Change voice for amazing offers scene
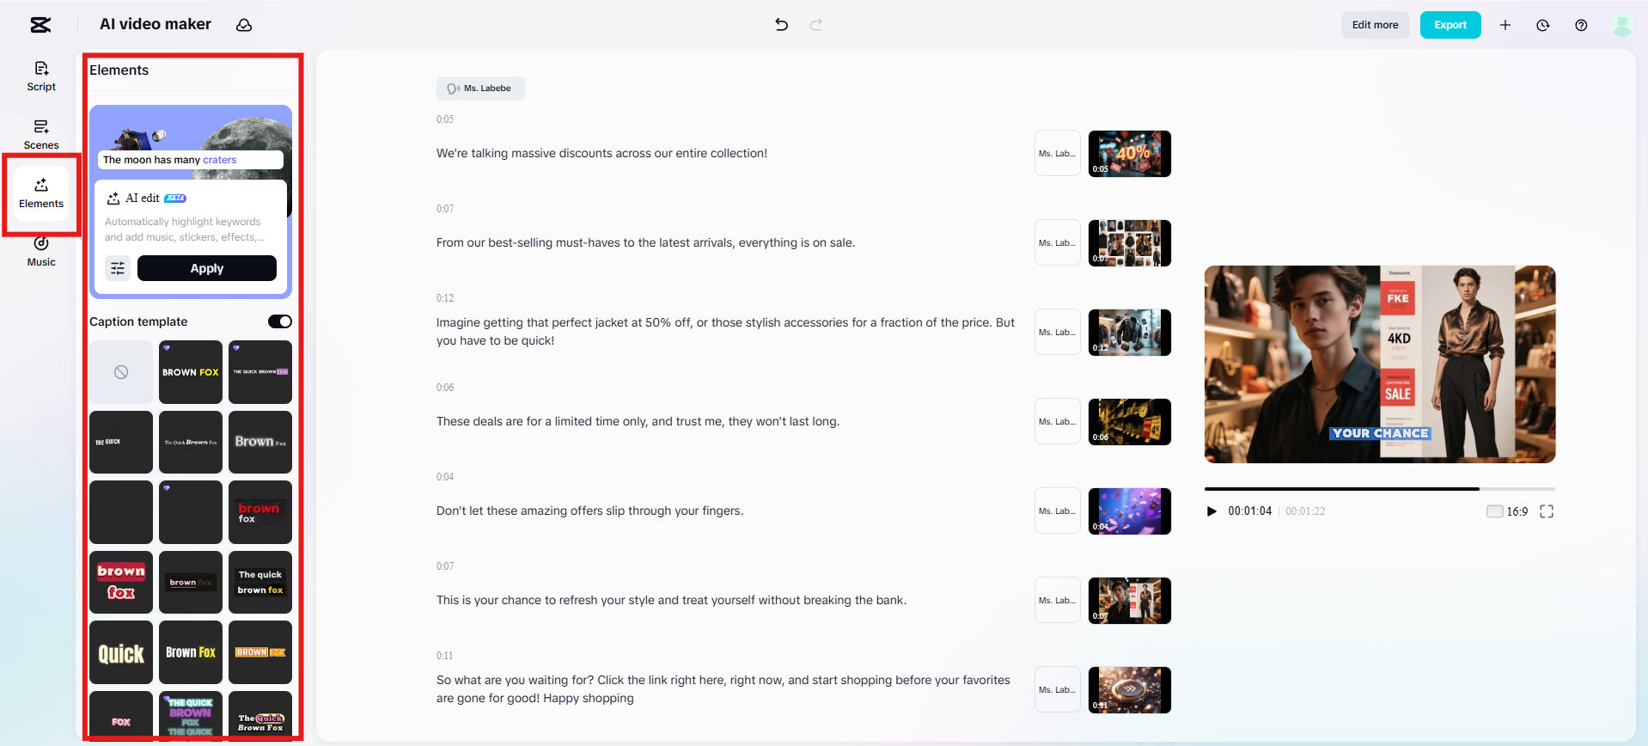 pos(1058,511)
